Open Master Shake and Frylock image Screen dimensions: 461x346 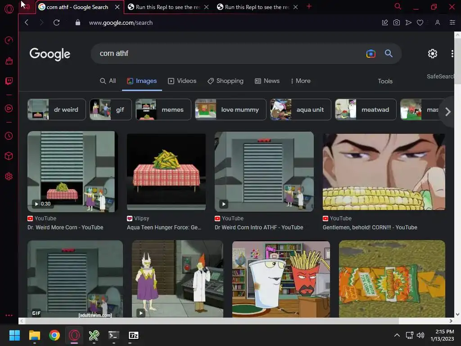tap(281, 279)
